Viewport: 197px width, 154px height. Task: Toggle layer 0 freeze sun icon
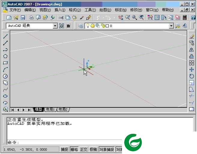coord(92,26)
